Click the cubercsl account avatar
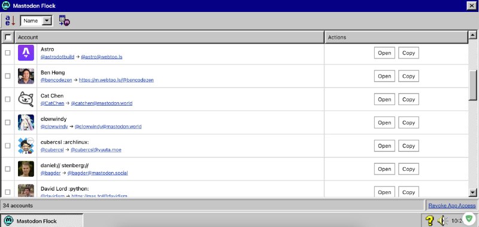The height and width of the screenshot is (227, 479). (x=26, y=146)
